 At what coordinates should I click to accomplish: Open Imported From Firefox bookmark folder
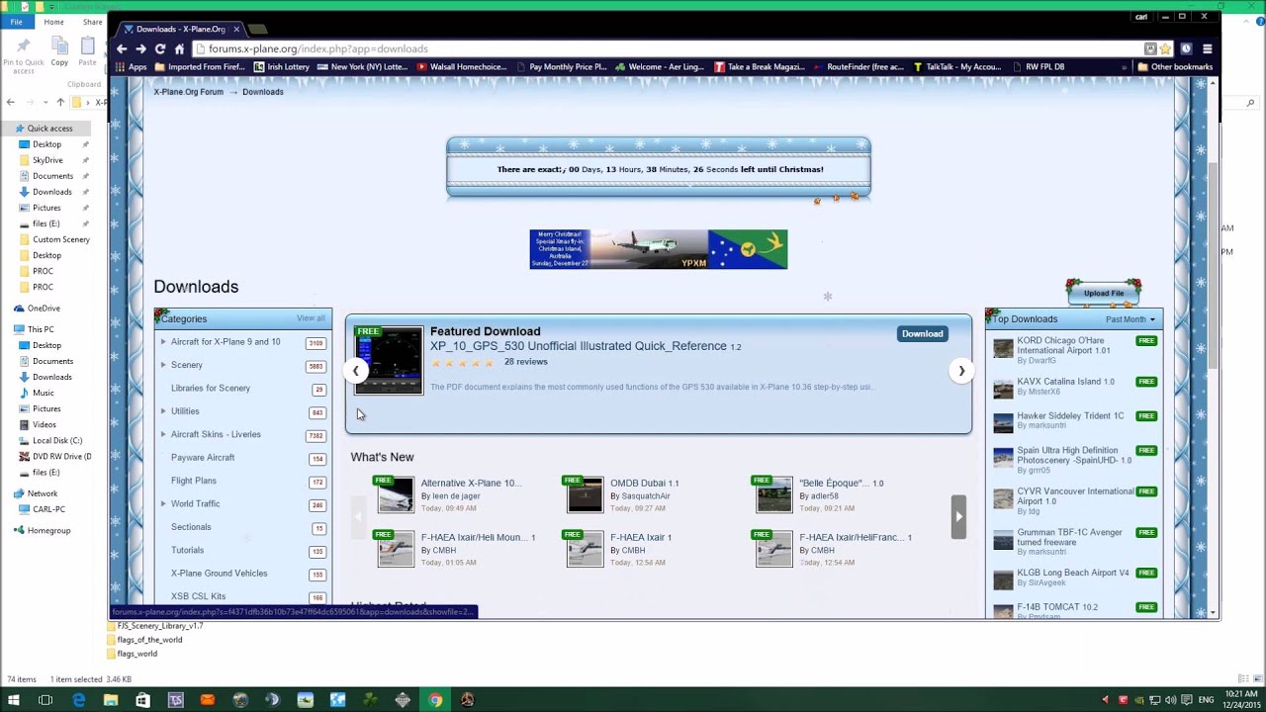pos(199,67)
